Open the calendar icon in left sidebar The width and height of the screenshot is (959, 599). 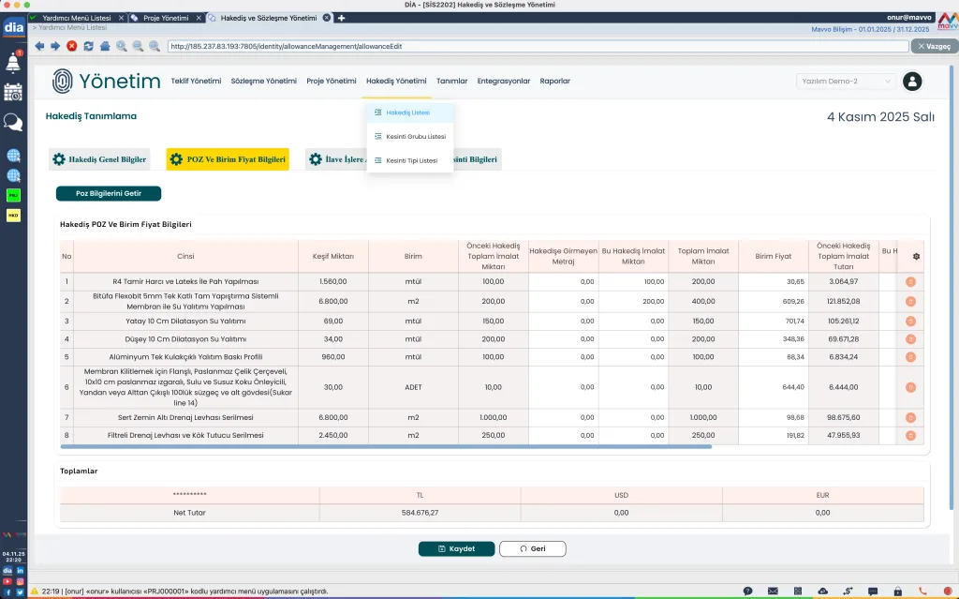tap(13, 92)
